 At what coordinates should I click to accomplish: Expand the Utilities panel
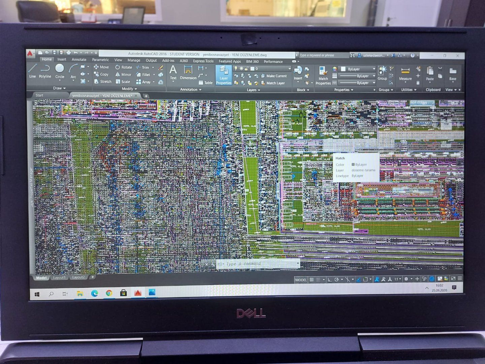(409, 90)
